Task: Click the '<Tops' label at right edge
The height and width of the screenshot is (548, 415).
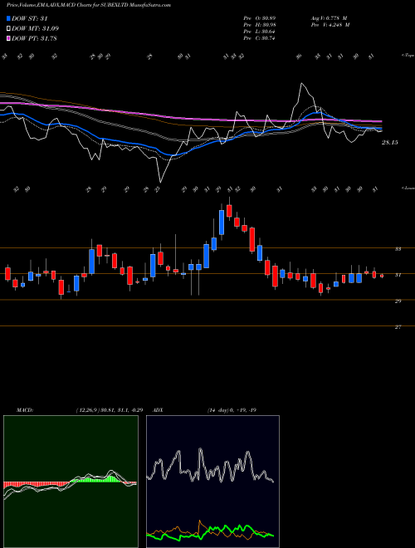Action: click(x=408, y=56)
